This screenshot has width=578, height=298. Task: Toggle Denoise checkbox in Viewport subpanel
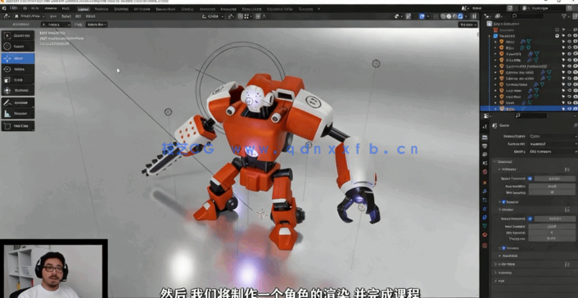(x=503, y=202)
